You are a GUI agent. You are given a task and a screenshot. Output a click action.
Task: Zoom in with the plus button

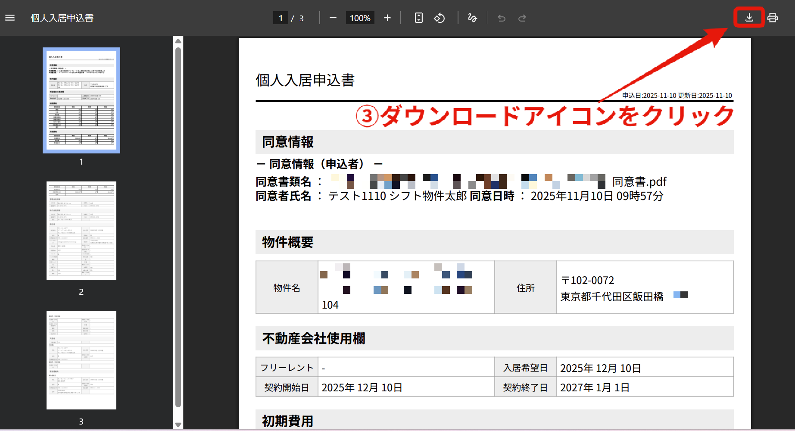coord(387,18)
